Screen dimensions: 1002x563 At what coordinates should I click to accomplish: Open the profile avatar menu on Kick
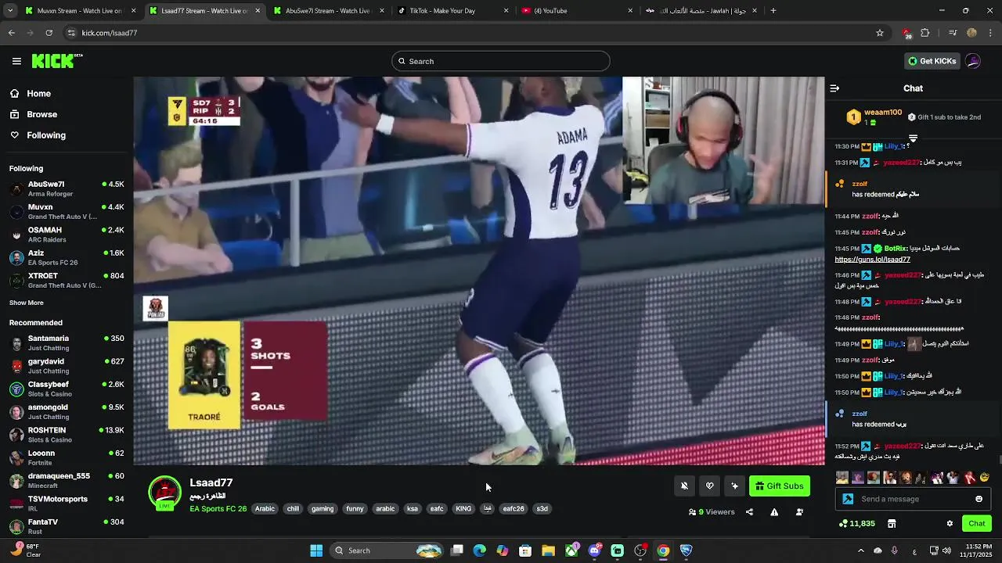(x=973, y=61)
